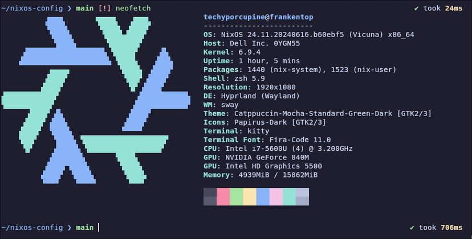Viewport: 472px width, 239px height.
Task: Click the prompt arrow before the neofetch command
Action: 70,9
